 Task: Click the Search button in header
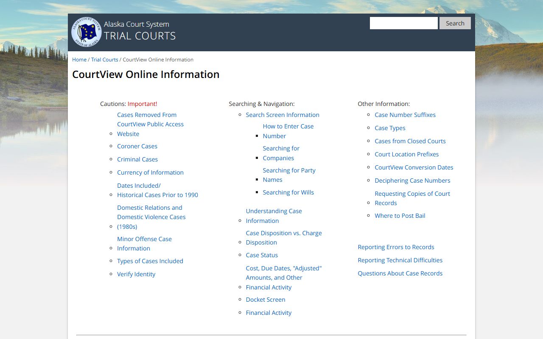point(455,23)
